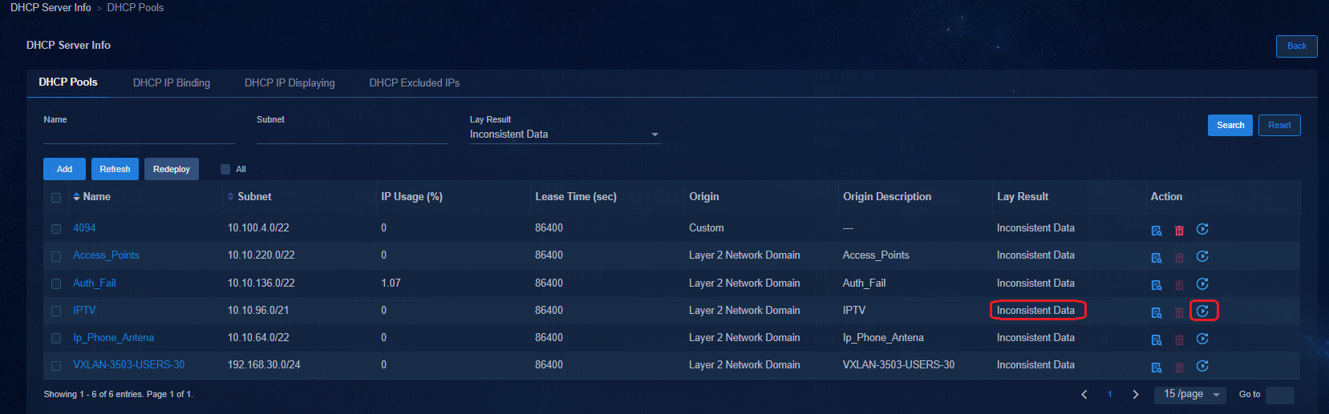
Task: Click the Lay Result column header
Action: coord(1023,197)
